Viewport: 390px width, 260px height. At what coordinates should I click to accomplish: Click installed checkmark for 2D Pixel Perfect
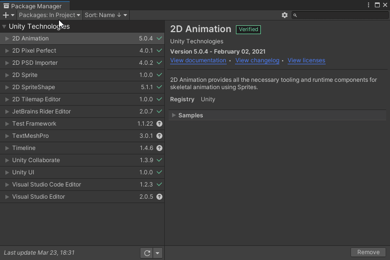point(159,51)
